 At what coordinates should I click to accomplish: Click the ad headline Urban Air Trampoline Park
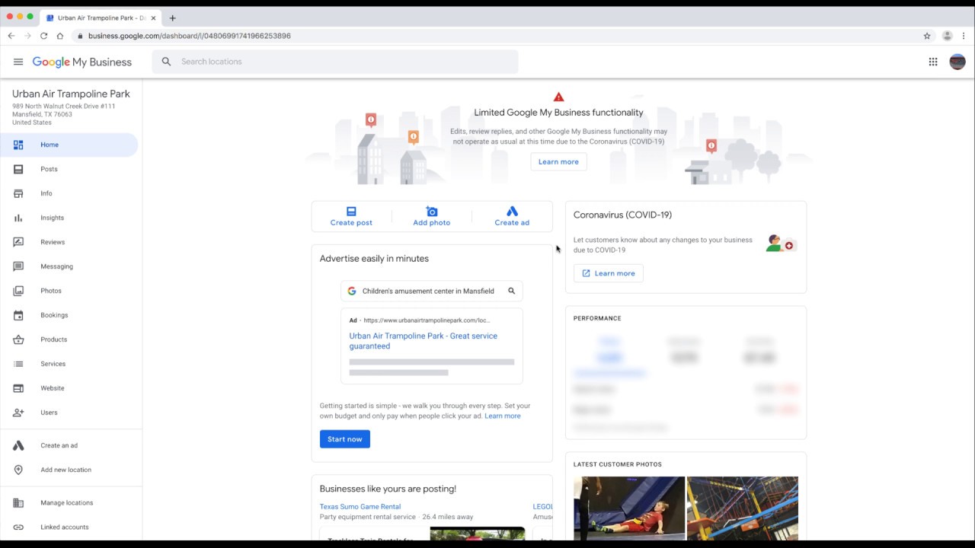pyautogui.click(x=424, y=341)
